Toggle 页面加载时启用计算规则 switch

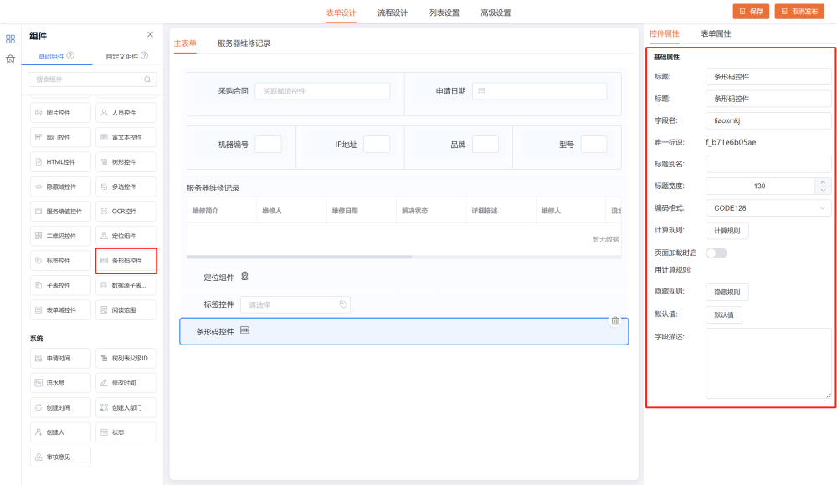coord(716,253)
